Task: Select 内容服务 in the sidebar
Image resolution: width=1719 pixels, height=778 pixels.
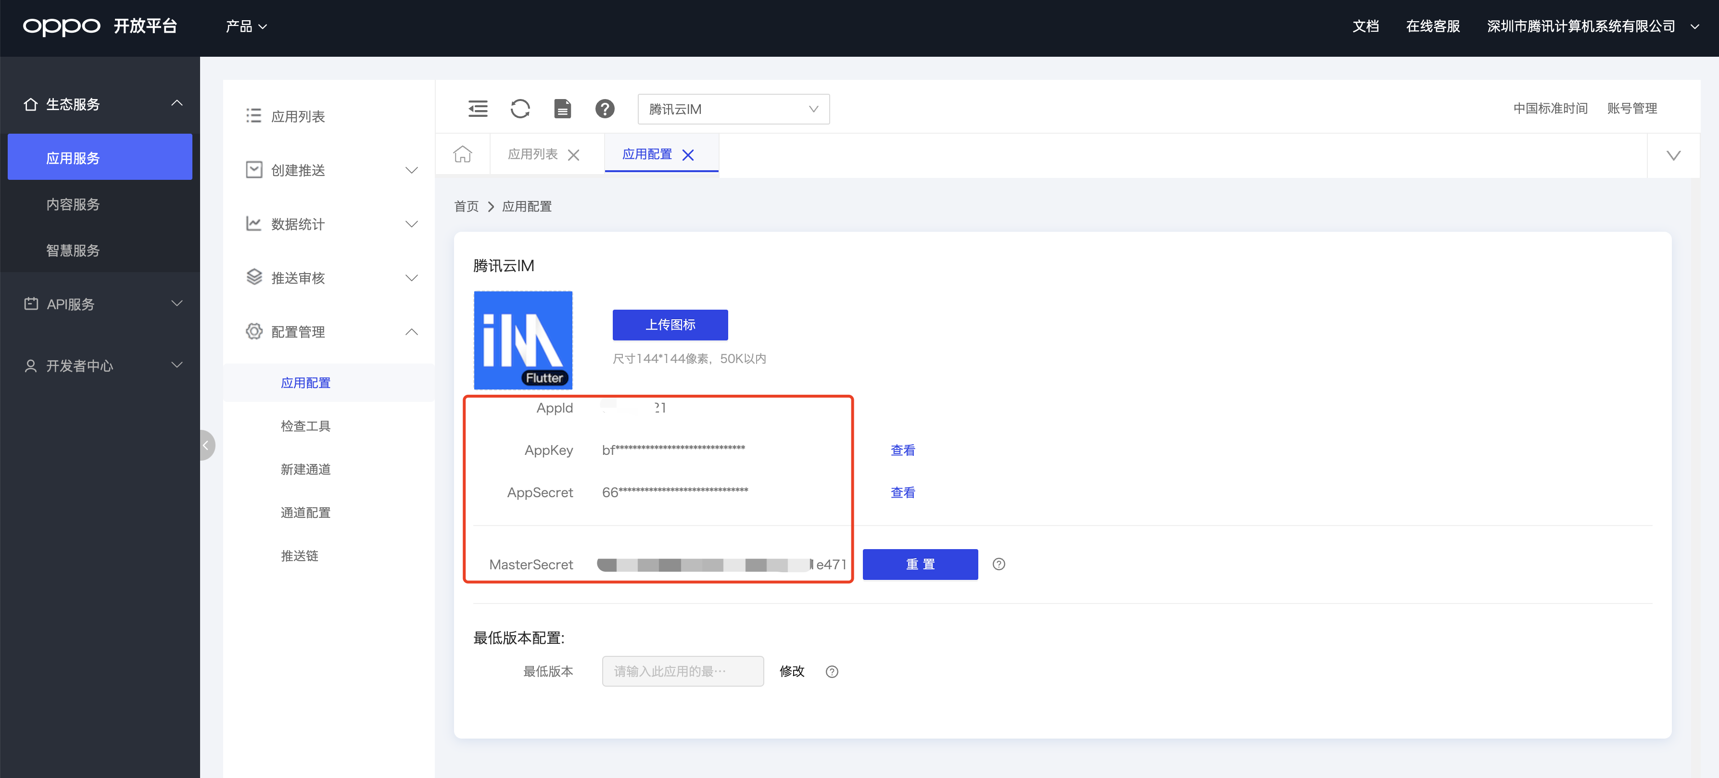Action: click(x=73, y=204)
